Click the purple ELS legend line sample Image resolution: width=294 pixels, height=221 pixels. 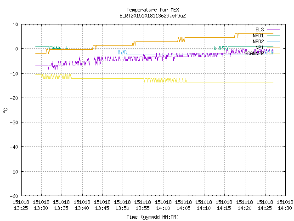[273, 29]
